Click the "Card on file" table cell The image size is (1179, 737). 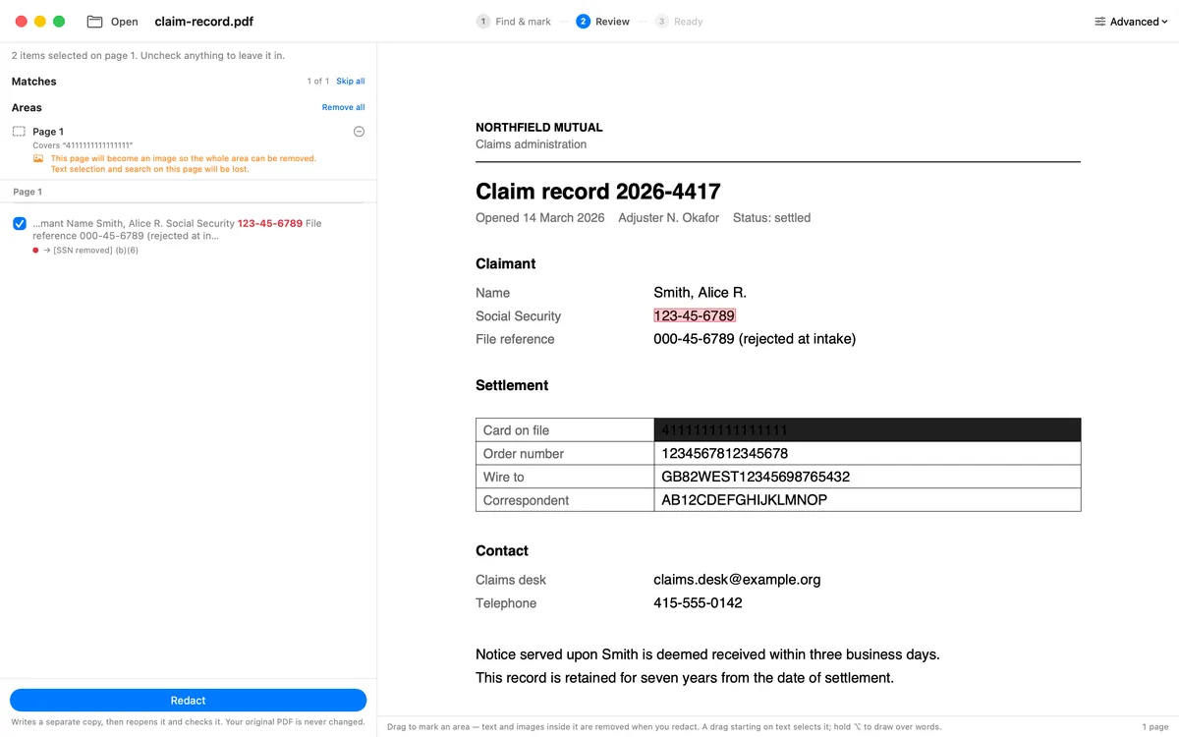pyautogui.click(x=565, y=430)
